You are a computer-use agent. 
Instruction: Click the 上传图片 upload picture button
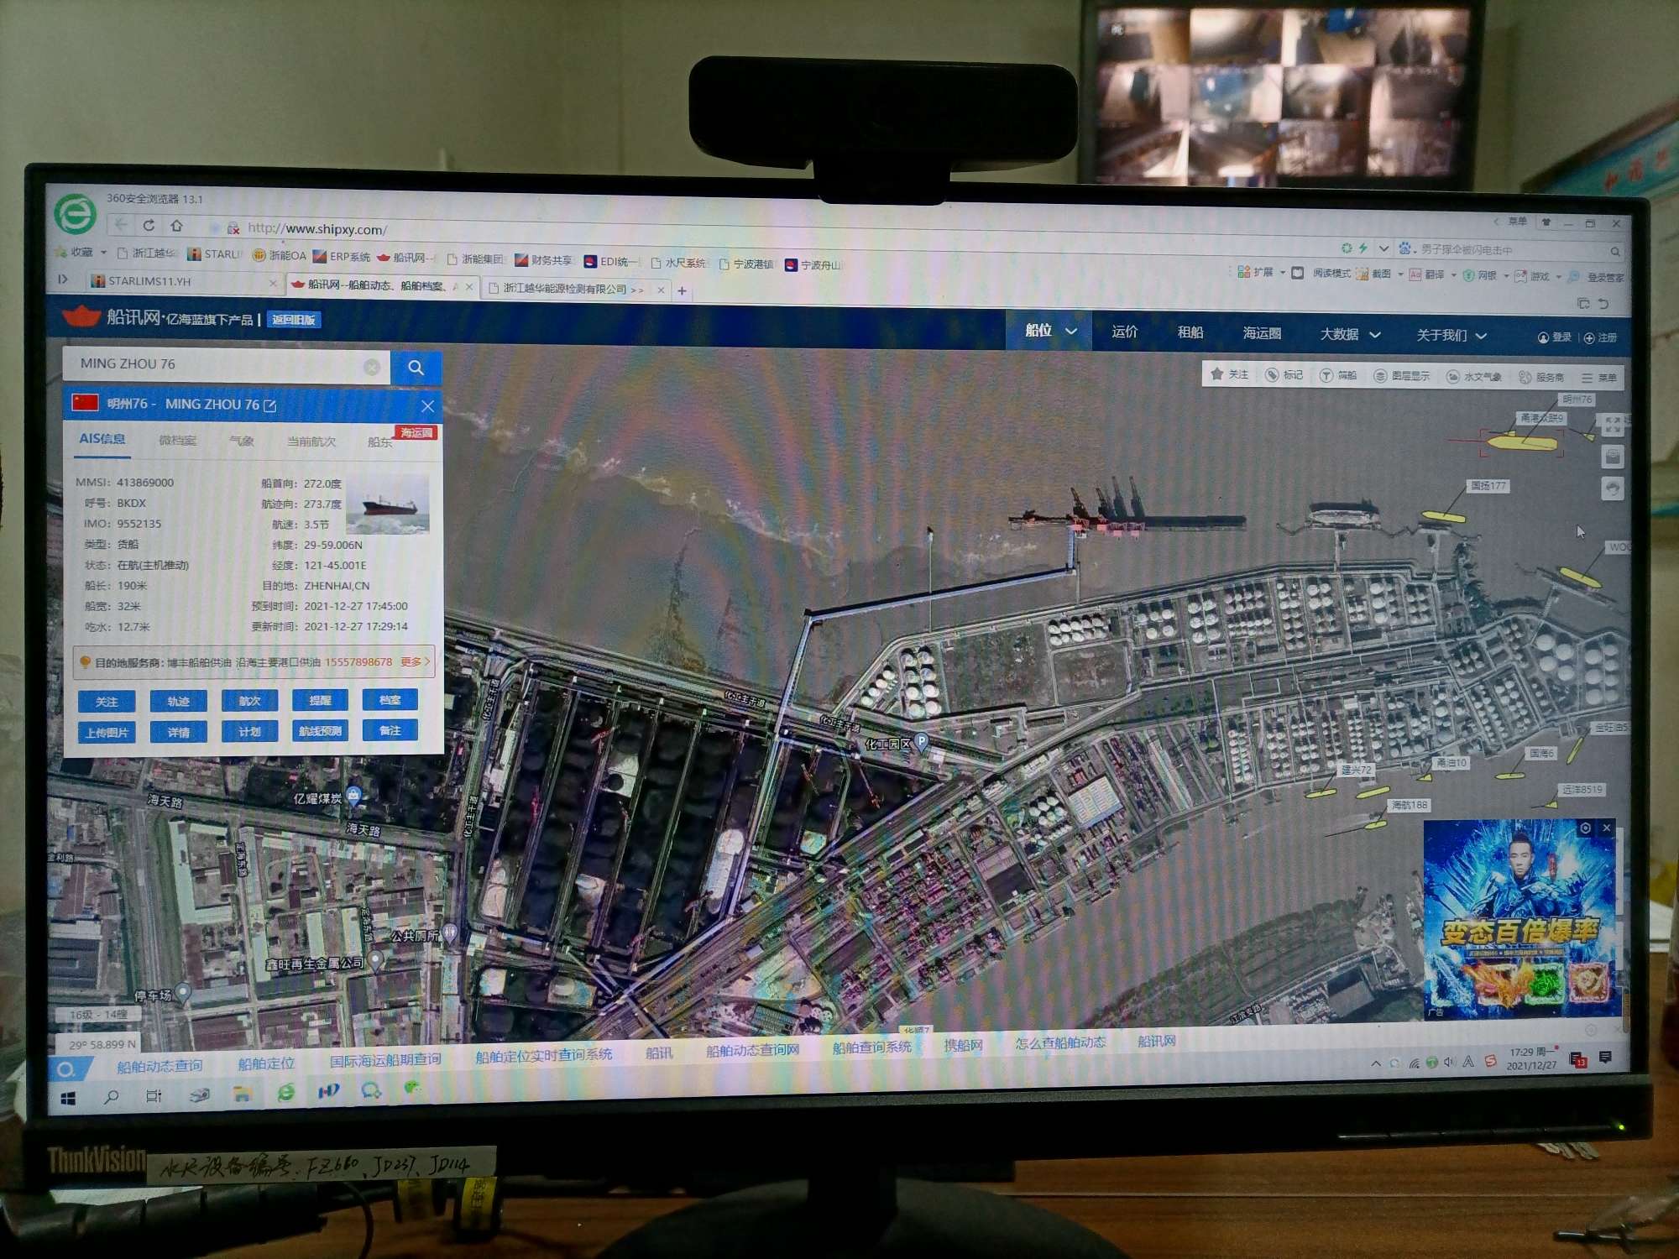click(107, 733)
